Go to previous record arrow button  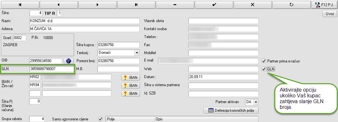click(x=59, y=4)
